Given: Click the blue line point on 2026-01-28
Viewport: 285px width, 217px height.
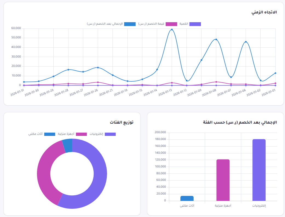Looking at the screenshot, I should coord(68,70).
